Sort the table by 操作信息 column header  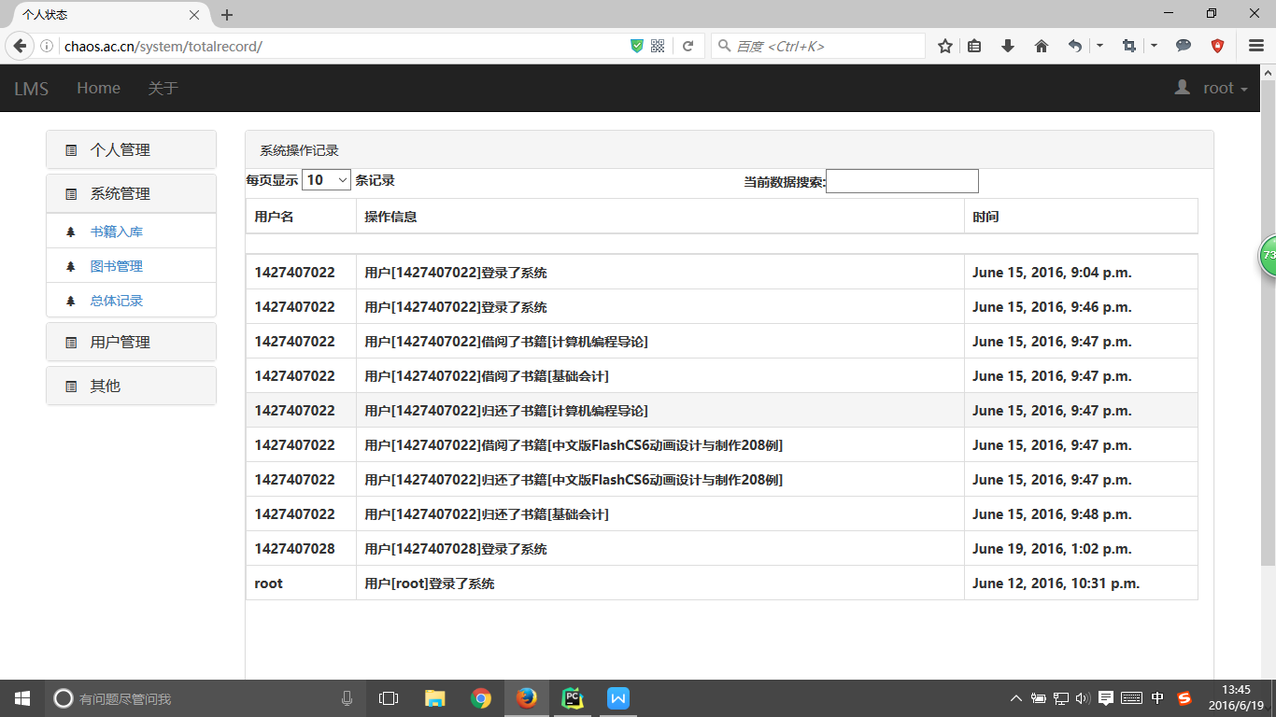pyautogui.click(x=660, y=217)
